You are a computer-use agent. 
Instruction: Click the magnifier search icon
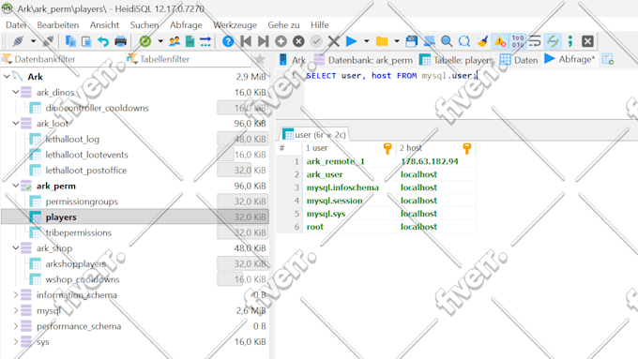pos(447,41)
